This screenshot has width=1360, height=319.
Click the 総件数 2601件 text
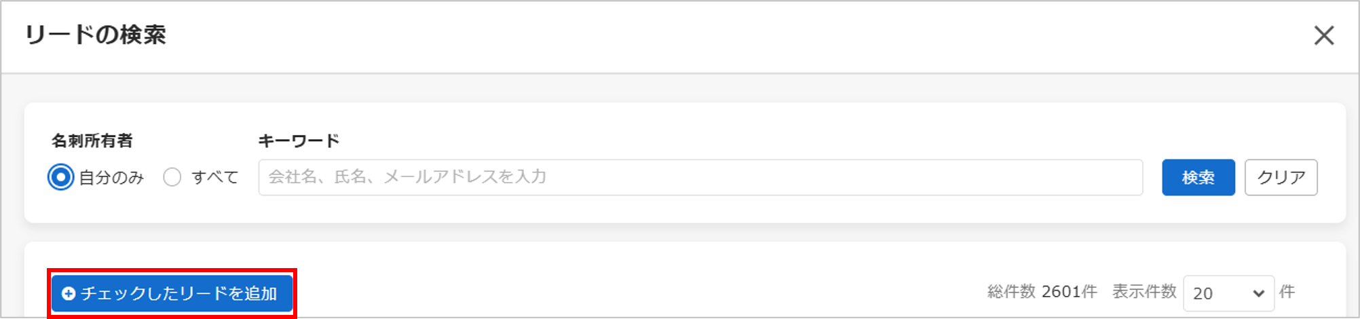(1042, 292)
